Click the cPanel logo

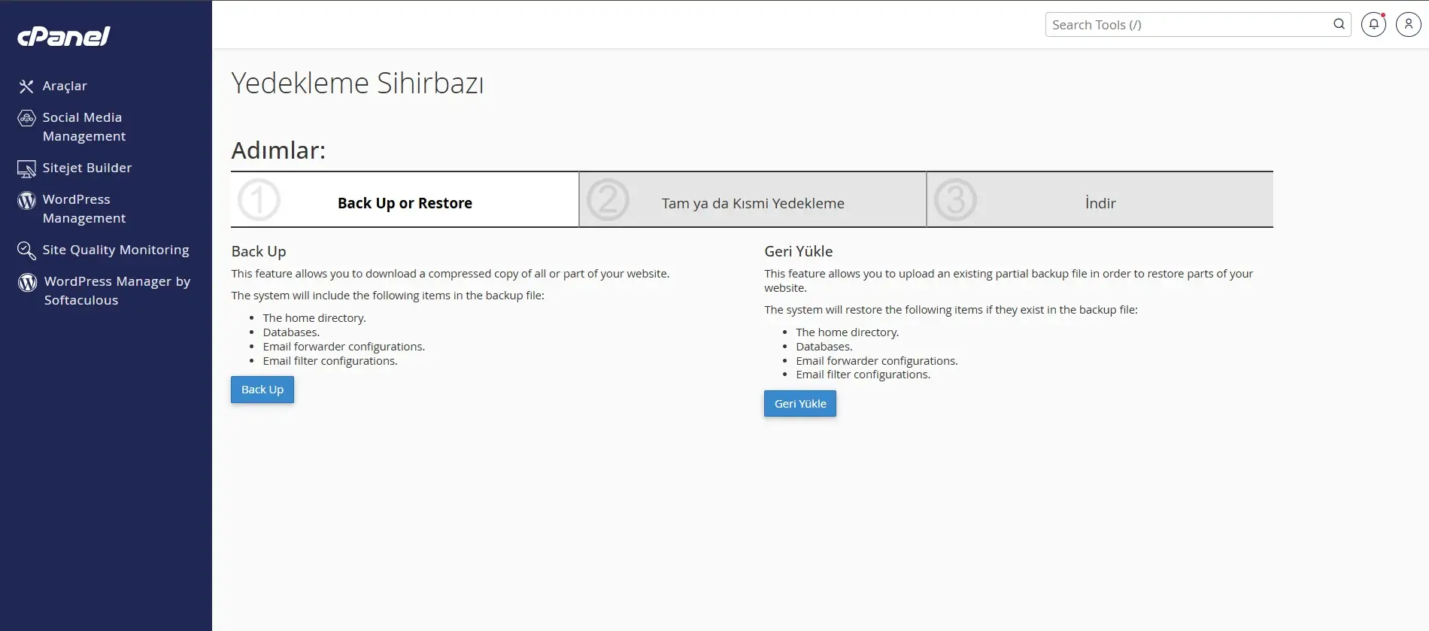(64, 36)
